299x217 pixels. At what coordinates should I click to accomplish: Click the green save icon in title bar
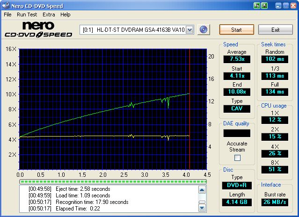(x=264, y=6)
